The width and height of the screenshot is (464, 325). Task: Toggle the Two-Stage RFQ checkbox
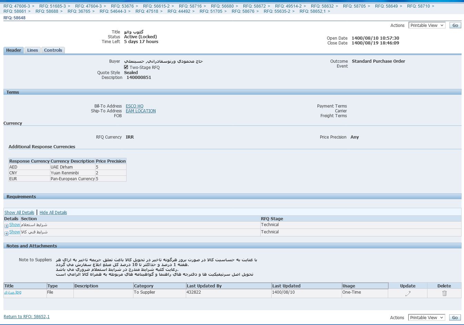click(x=126, y=67)
